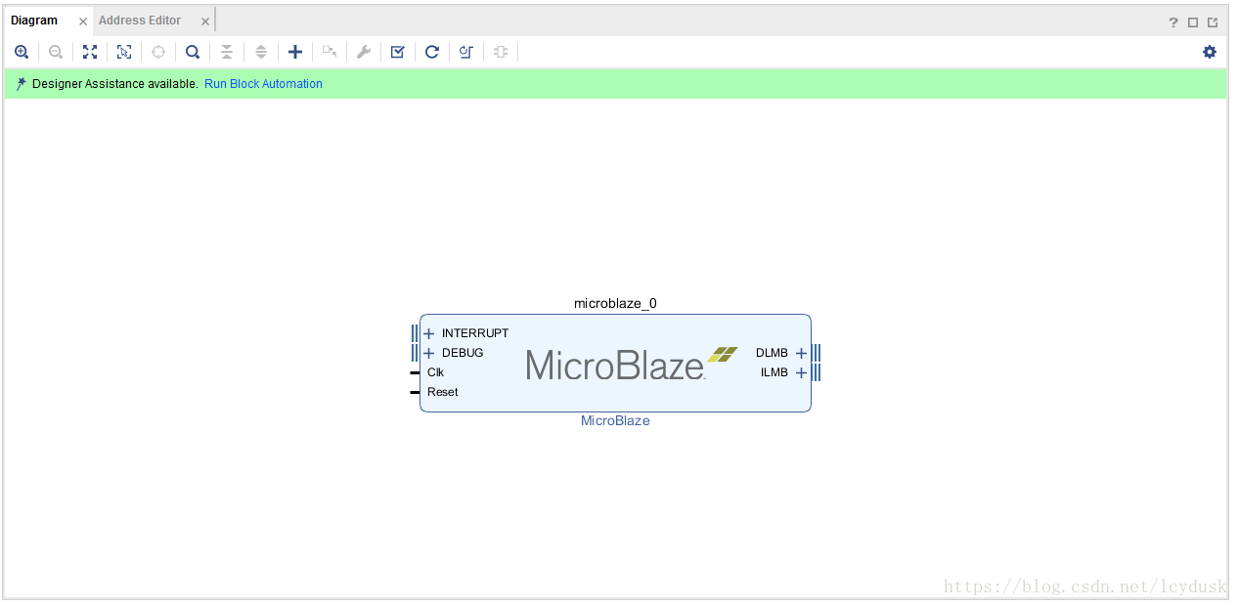Switch to the Diagram tab
The width and height of the screenshot is (1238, 606).
pos(34,21)
